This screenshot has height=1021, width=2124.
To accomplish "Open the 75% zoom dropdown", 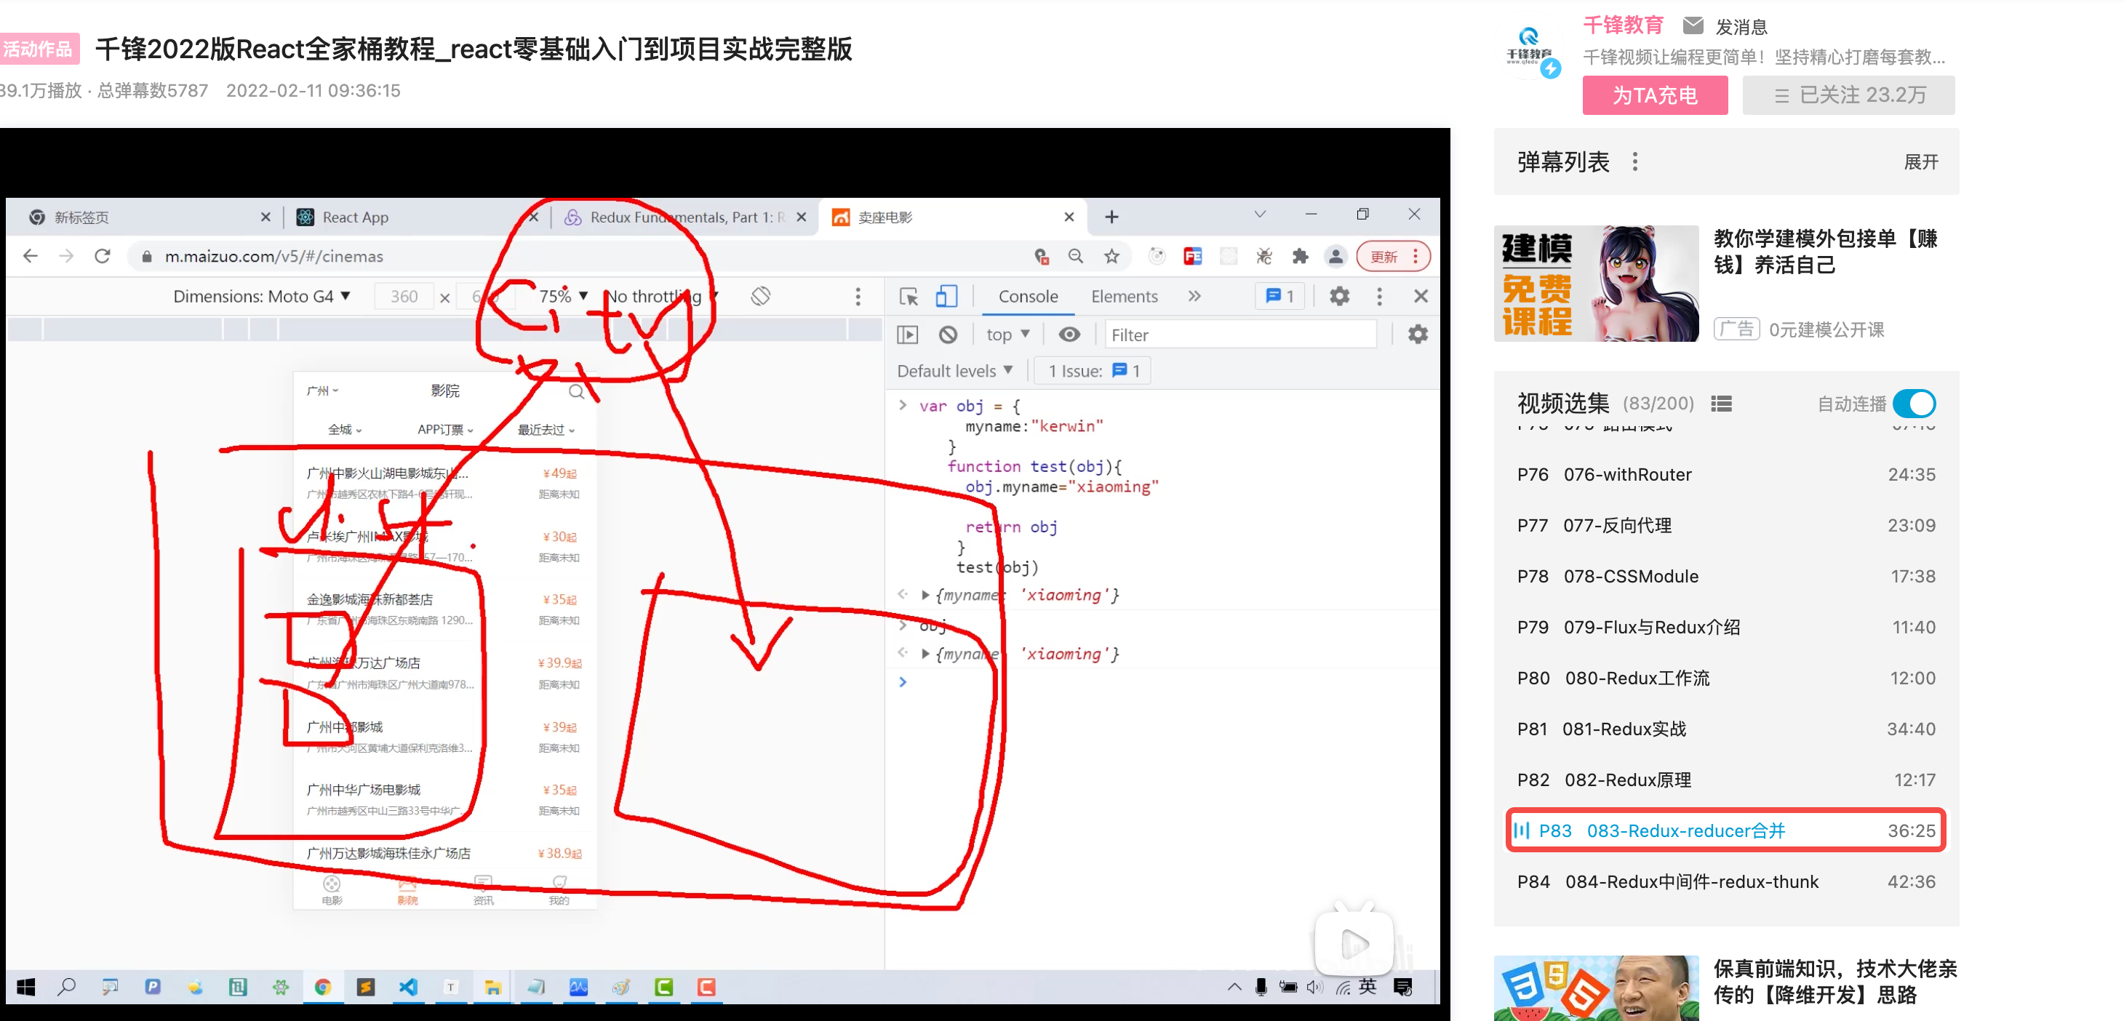I will pyautogui.click(x=563, y=297).
